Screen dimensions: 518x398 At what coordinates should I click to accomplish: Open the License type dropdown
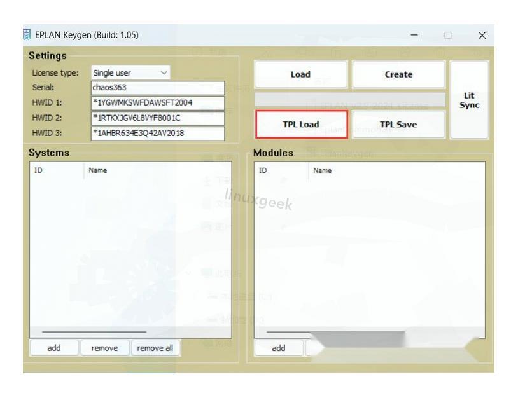click(130, 73)
